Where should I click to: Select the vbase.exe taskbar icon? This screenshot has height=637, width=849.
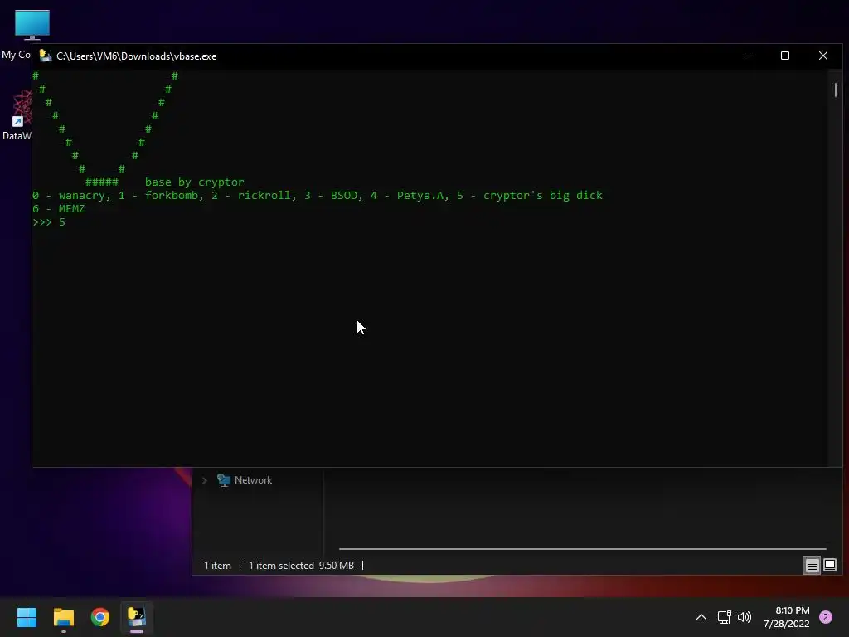(x=137, y=617)
